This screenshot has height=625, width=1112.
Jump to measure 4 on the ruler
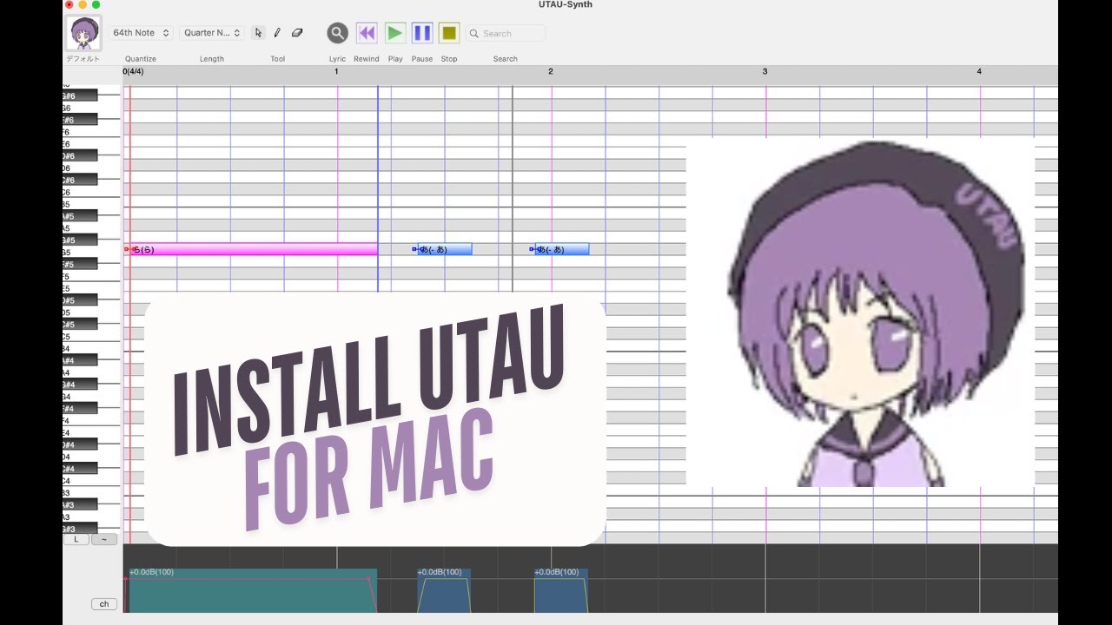point(979,71)
